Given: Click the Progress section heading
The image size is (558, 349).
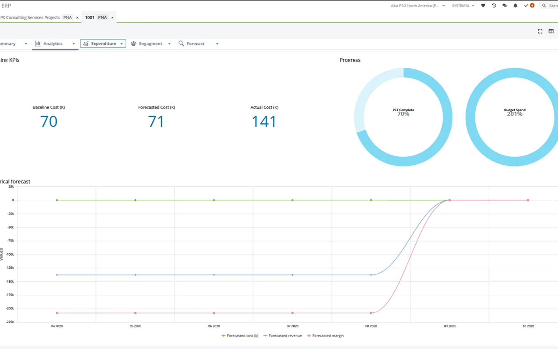Looking at the screenshot, I should [x=350, y=60].
